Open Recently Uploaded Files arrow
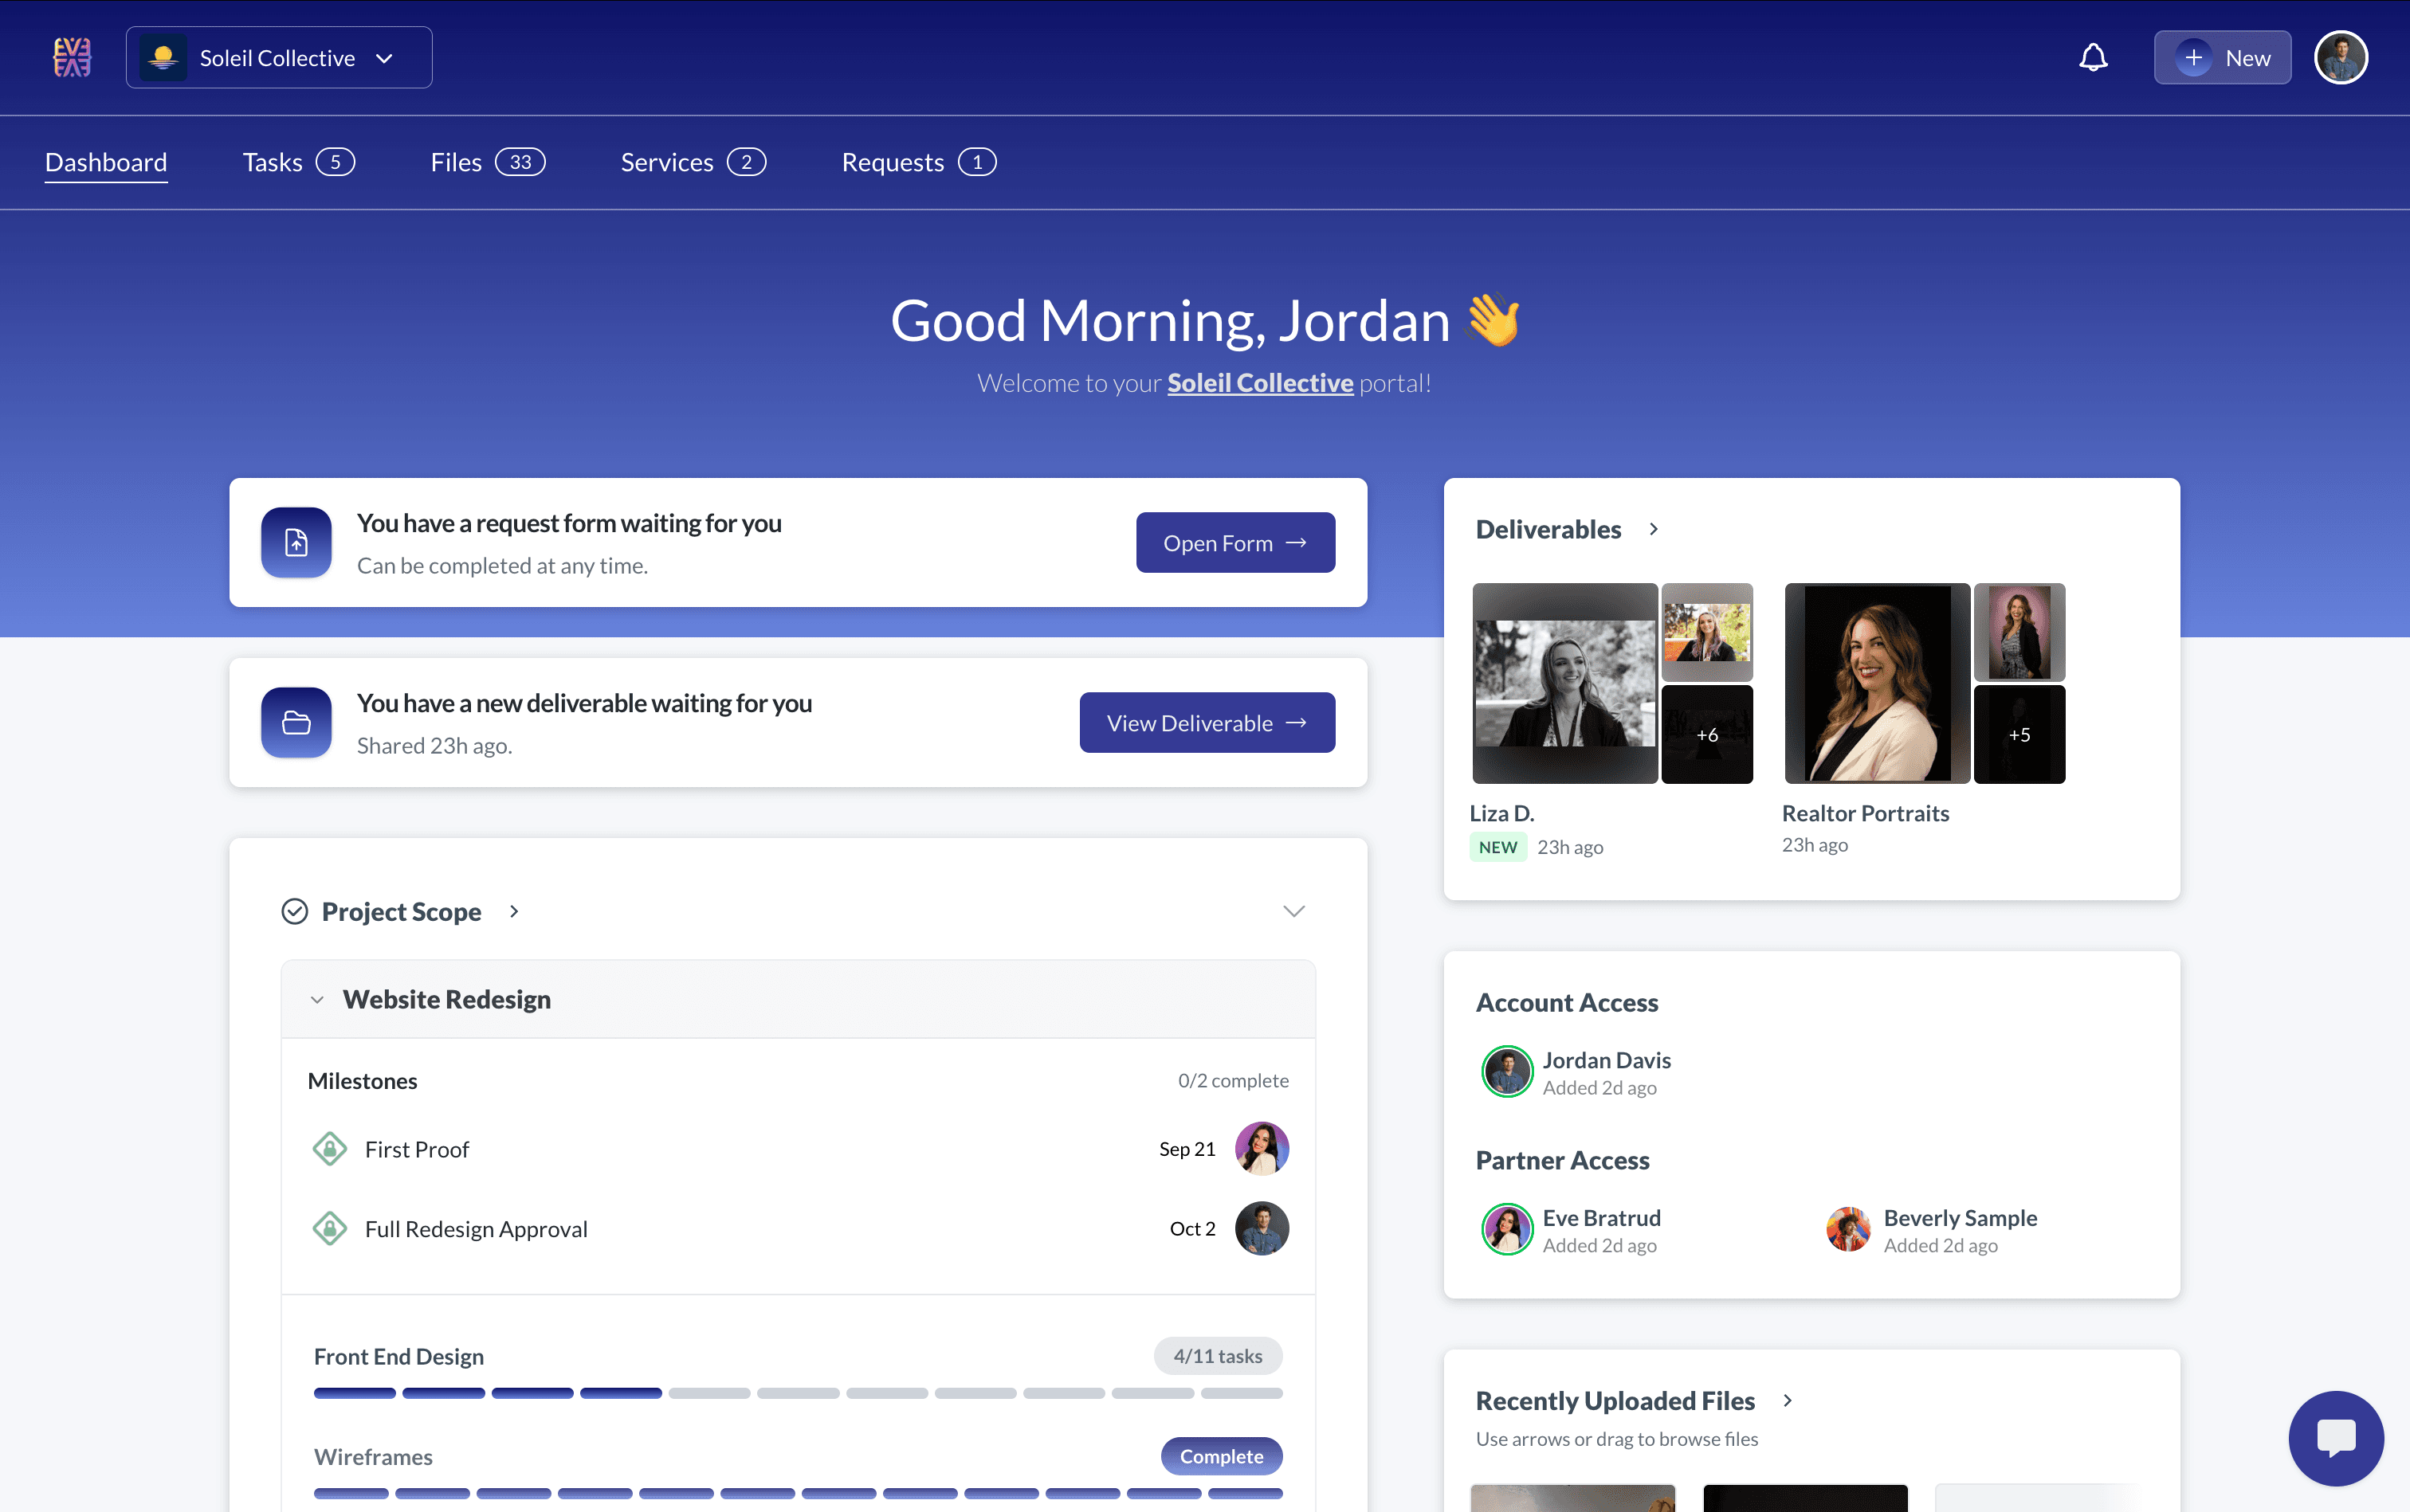The width and height of the screenshot is (2410, 1512). click(x=1787, y=1400)
